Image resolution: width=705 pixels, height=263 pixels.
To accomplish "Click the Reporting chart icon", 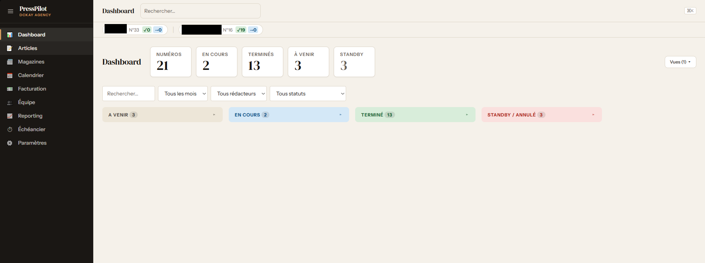I will pos(10,116).
